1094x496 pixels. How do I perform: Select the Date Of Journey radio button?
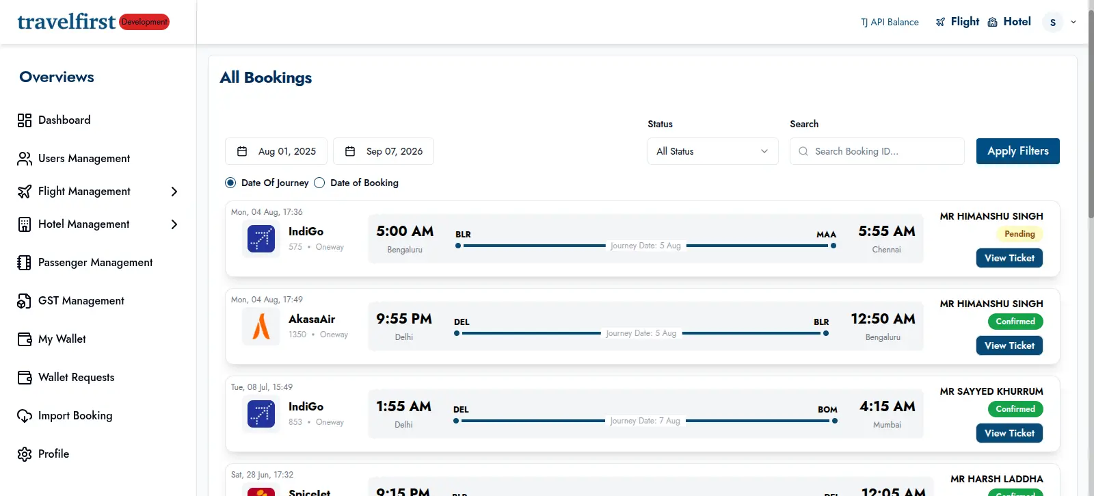click(x=230, y=183)
